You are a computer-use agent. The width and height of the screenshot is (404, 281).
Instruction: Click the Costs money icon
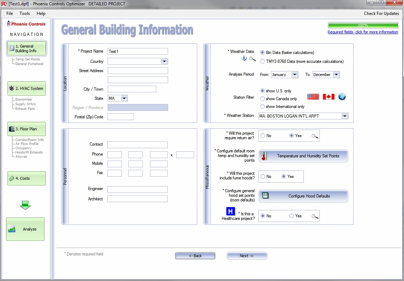pos(12,178)
